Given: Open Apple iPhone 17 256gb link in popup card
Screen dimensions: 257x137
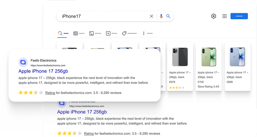Looking at the screenshot, I should 43,71.
